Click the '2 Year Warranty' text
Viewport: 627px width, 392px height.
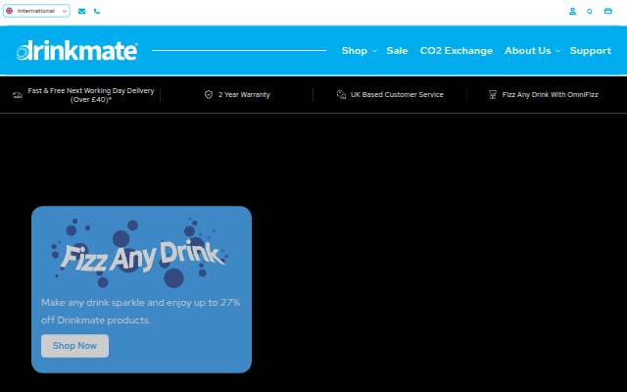tap(244, 95)
